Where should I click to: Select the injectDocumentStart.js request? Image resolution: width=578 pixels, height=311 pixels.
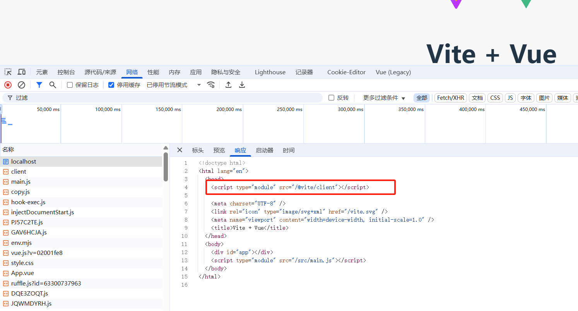(x=81, y=212)
